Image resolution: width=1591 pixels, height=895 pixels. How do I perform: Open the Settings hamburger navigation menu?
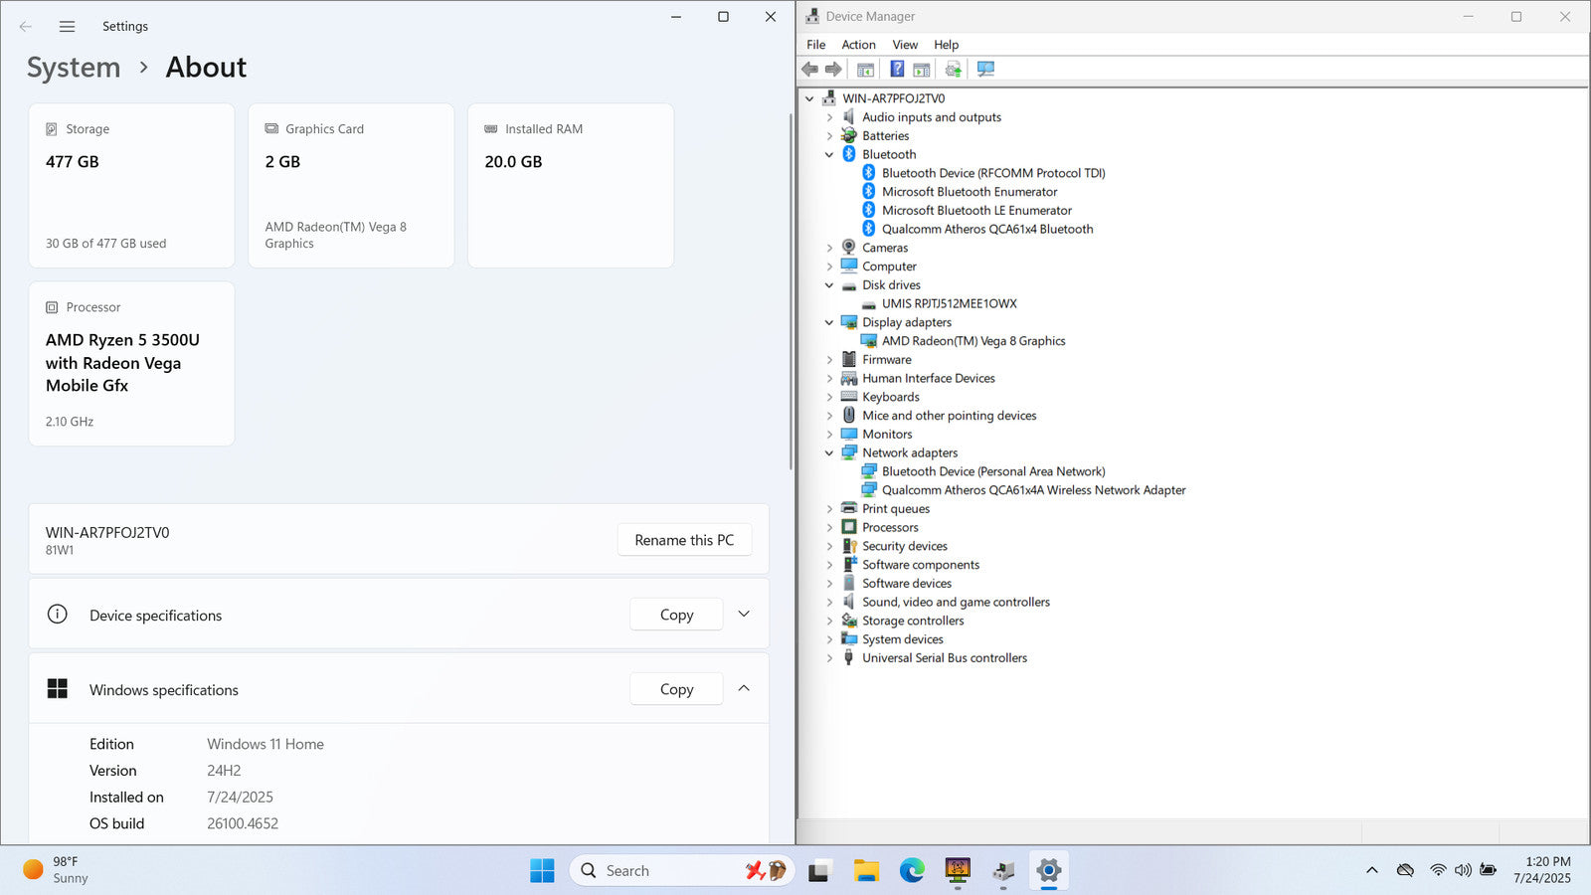point(67,27)
